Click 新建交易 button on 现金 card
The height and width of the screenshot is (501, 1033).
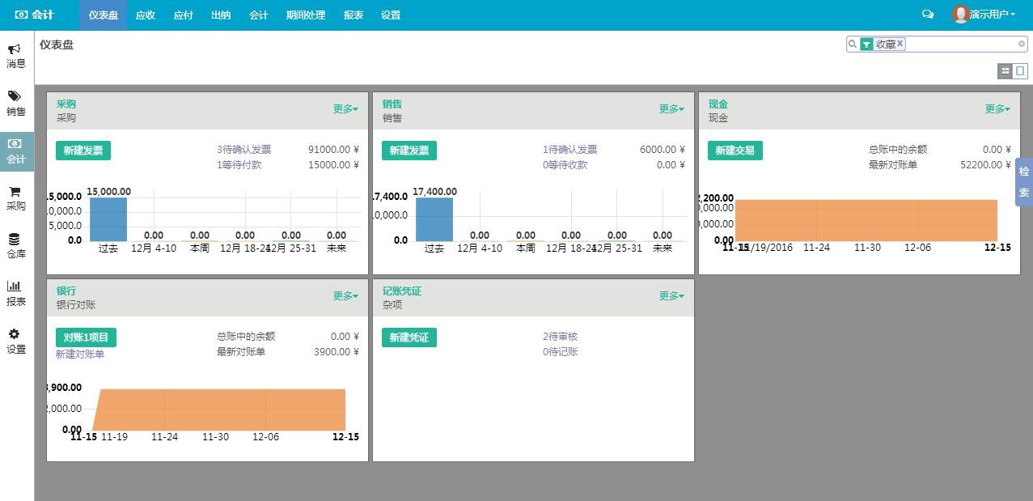(735, 151)
